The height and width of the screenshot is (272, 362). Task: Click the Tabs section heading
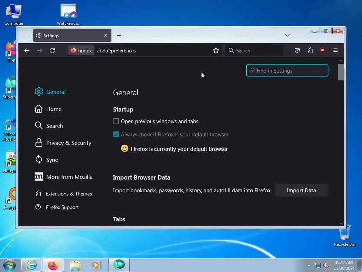pyautogui.click(x=119, y=219)
